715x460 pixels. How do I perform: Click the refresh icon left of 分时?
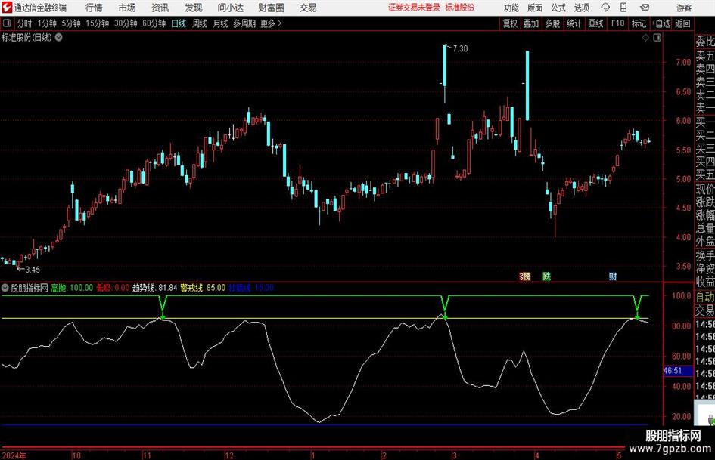(x=8, y=23)
